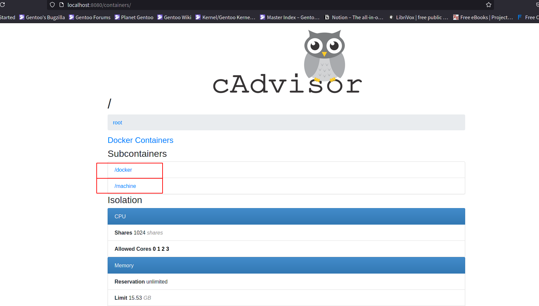Click the browser reload icon
539x306 pixels.
point(2,5)
